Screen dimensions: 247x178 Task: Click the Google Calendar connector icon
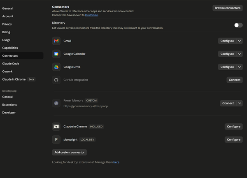point(56,54)
